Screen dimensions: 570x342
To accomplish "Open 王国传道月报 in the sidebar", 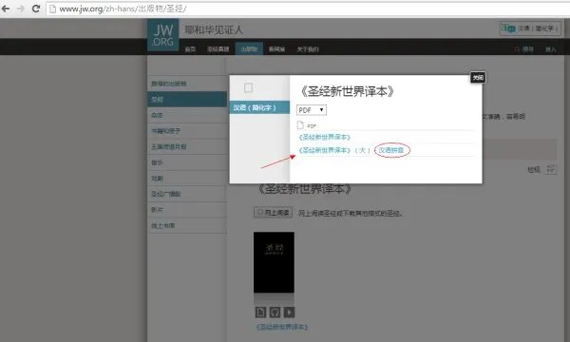I will pyautogui.click(x=187, y=147).
